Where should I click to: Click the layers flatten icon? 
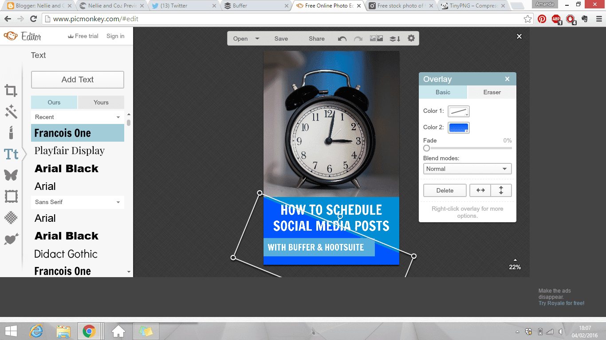[x=395, y=39]
